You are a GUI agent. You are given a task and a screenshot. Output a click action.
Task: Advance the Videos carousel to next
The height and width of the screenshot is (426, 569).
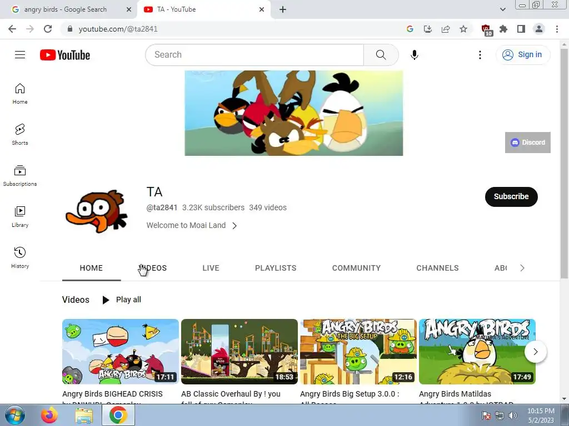[535, 351]
